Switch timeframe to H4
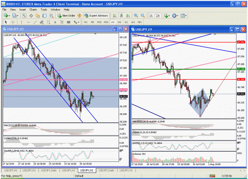The image size is (248, 179). (119, 22)
